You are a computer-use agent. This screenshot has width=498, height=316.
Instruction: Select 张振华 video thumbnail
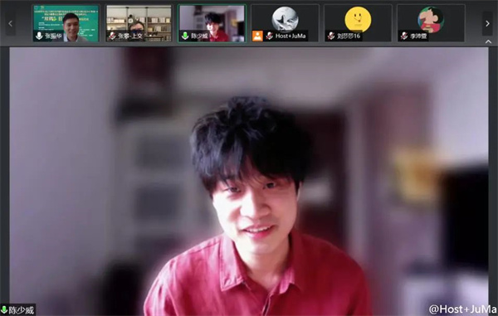pyautogui.click(x=66, y=23)
